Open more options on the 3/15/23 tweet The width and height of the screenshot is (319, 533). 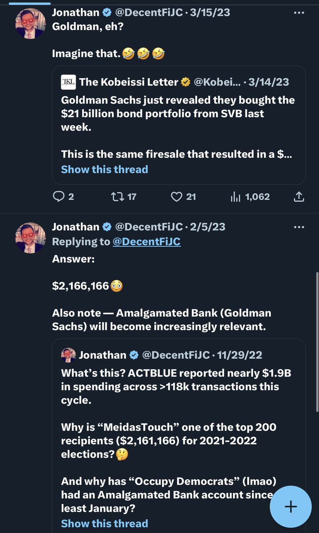pos(299,13)
